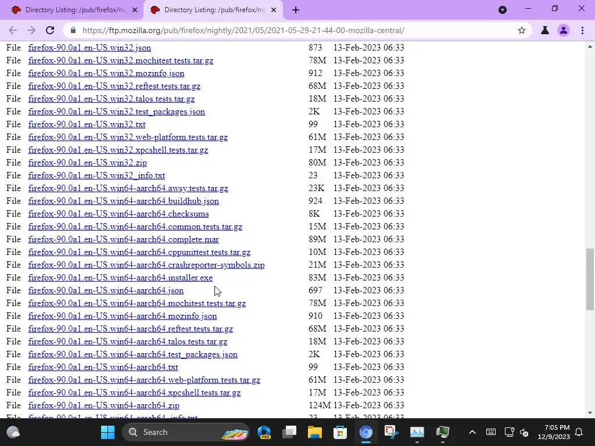This screenshot has height=446, width=595.
Task: Open the Windows Start menu
Action: [107, 432]
